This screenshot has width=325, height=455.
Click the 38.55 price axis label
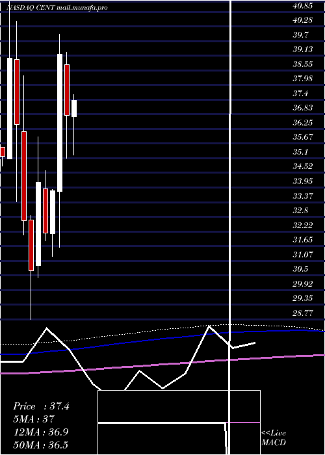tap(303, 64)
